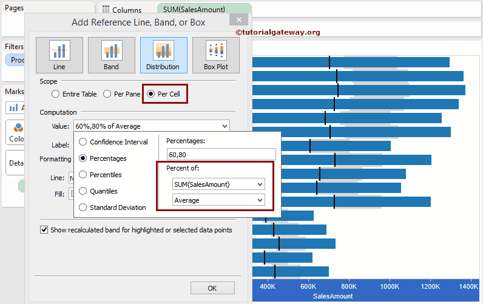
Task: Click the Filters shelf pill
Action: (15, 59)
